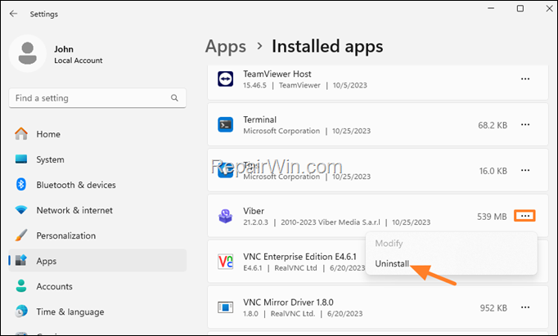
Task: Click the Home house icon
Action: [x=21, y=134]
